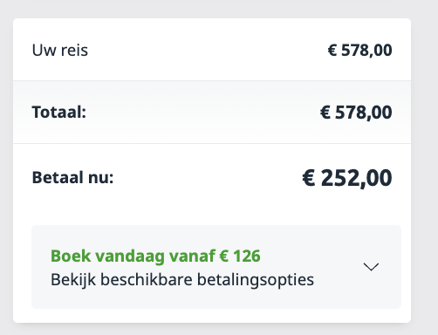438x335 pixels.
Task: Click the euro sign before 252,00
Action: point(309,178)
